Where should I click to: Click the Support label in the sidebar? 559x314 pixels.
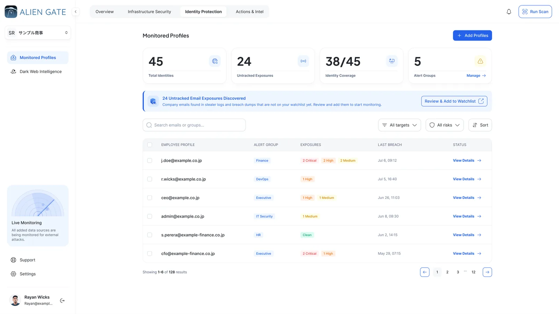coord(27,260)
